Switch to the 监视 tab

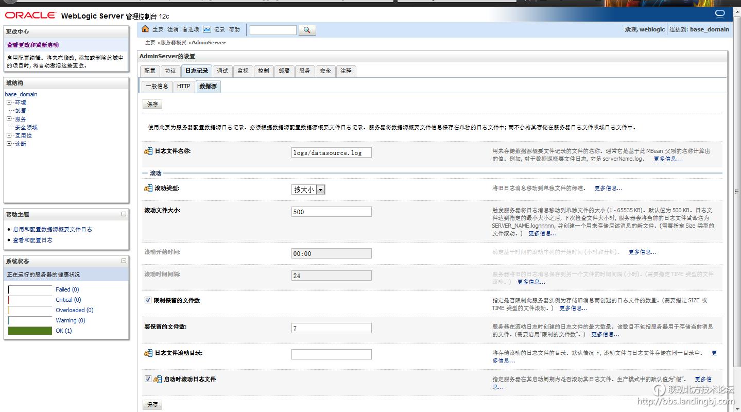pos(243,71)
